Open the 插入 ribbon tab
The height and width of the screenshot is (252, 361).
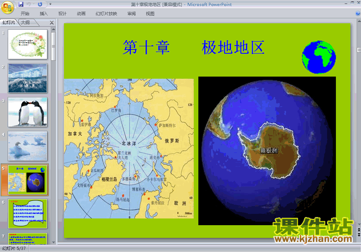pos(44,13)
